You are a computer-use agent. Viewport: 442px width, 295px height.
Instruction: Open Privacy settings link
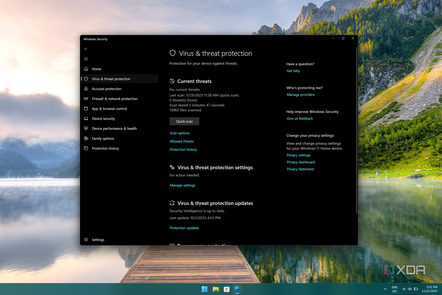(298, 155)
